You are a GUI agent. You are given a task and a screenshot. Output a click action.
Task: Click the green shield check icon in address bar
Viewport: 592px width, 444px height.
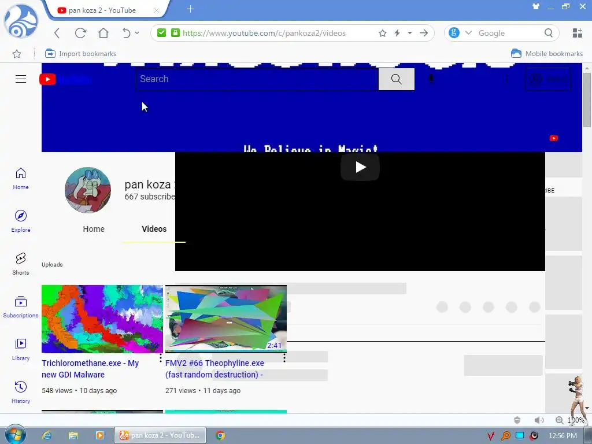coord(162,33)
